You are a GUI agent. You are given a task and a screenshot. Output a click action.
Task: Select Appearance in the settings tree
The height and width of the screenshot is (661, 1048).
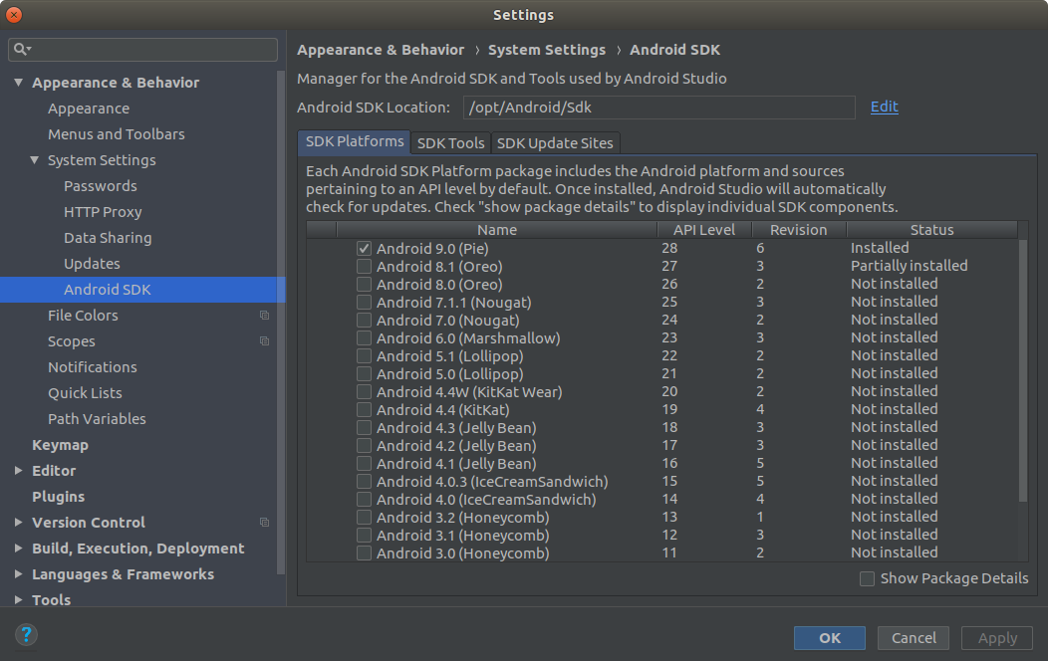tap(89, 109)
